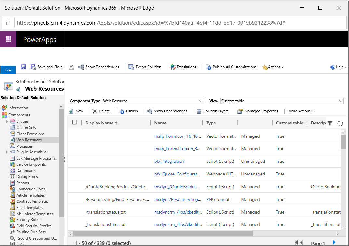Select Option Sets in the components tree
This screenshot has height=246, width=349.
point(26,128)
